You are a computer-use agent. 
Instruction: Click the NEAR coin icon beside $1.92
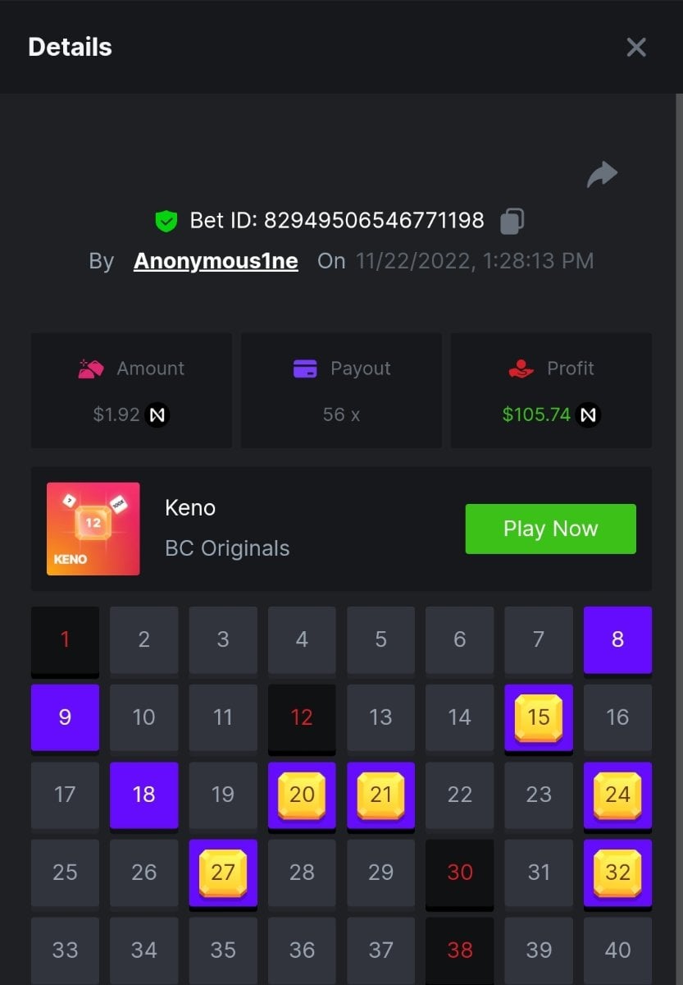(157, 415)
